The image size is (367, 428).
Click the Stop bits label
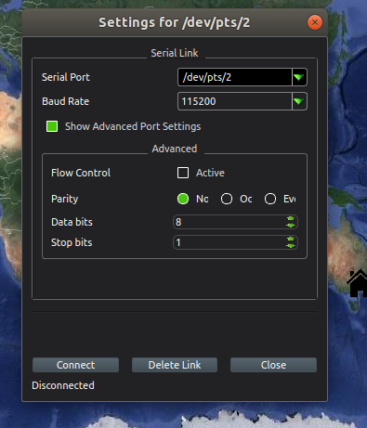pos(72,242)
